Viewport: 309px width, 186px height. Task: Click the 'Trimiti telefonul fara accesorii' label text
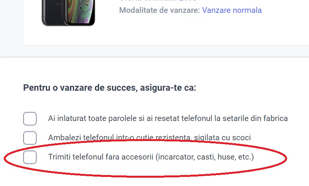[151, 157]
